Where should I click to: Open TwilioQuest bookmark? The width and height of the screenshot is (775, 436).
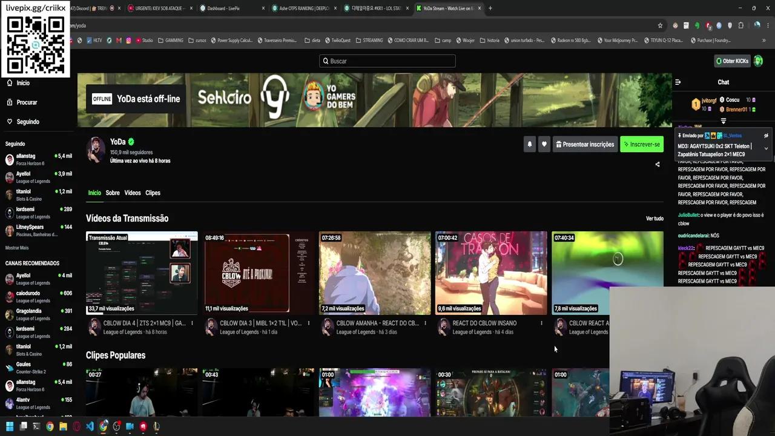[x=338, y=41]
